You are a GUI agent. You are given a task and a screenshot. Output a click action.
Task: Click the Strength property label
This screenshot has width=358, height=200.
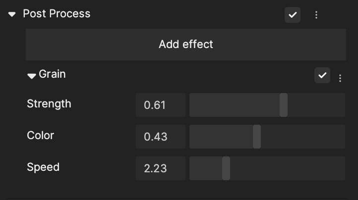pyautogui.click(x=49, y=104)
